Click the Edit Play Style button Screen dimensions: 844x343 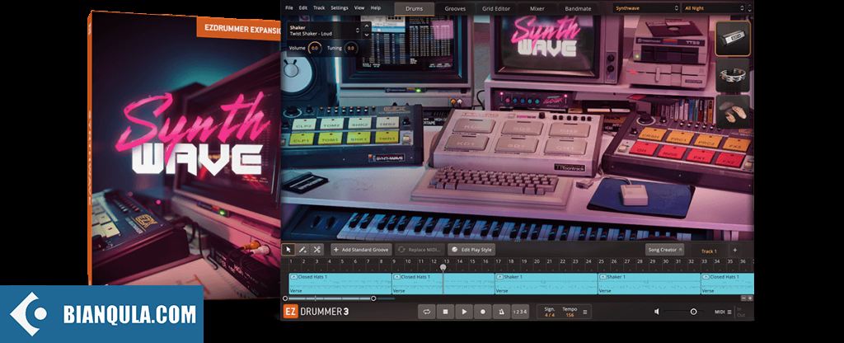pyautogui.click(x=471, y=250)
